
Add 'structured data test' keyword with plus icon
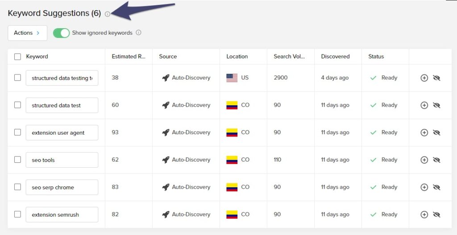coord(424,105)
